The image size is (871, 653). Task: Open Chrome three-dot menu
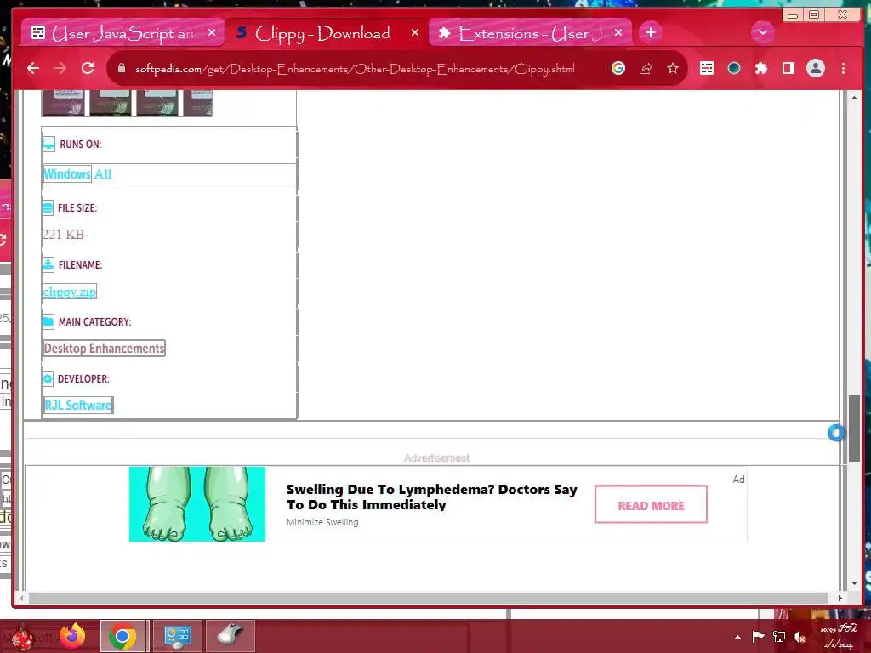(843, 68)
